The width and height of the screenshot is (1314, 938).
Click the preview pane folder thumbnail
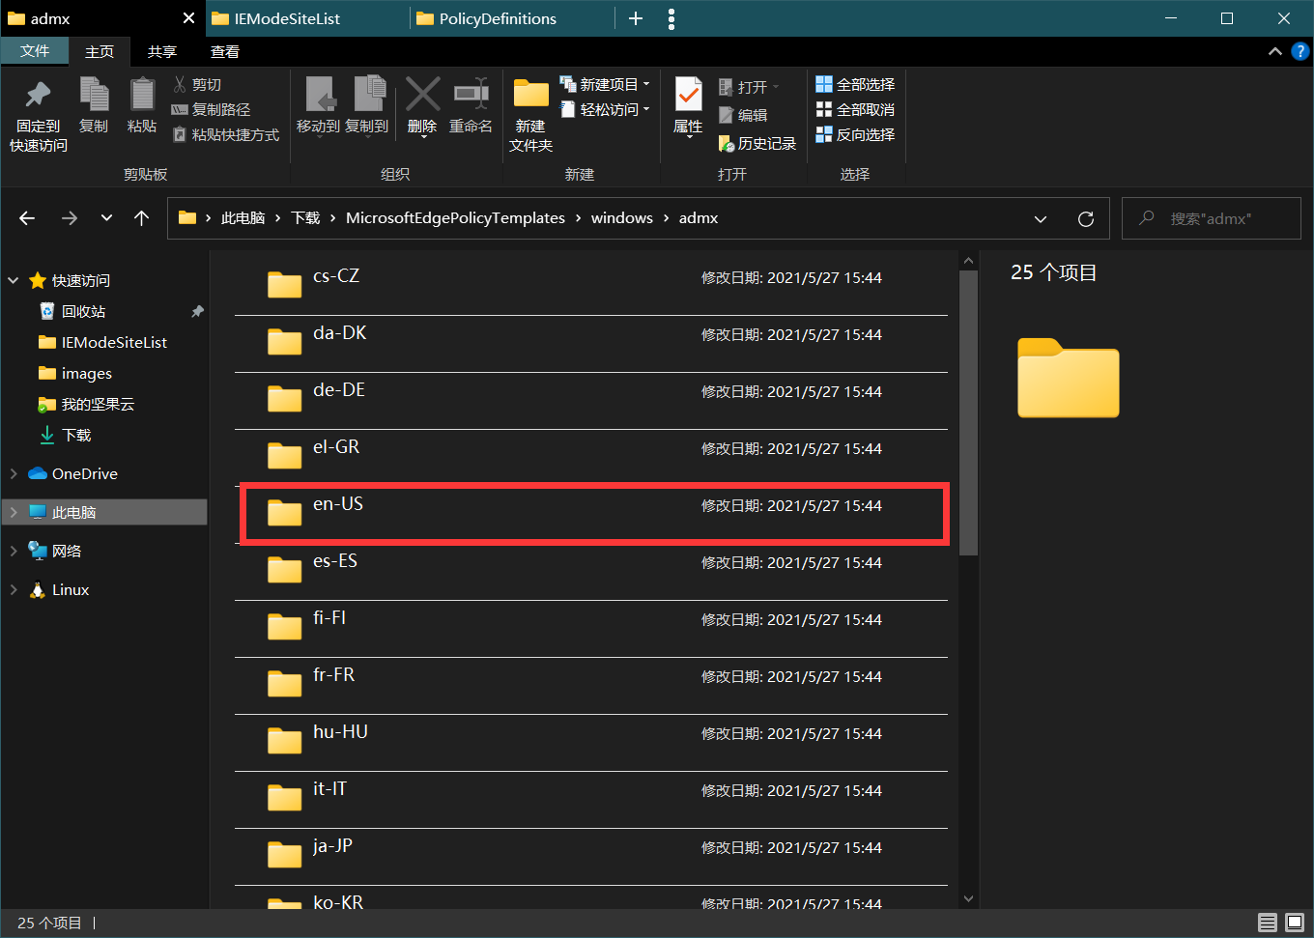[x=1068, y=378]
